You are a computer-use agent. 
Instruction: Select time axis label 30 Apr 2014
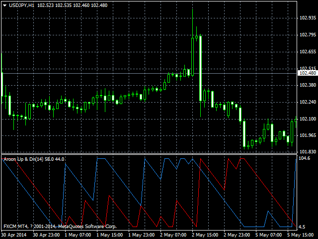click(14, 235)
